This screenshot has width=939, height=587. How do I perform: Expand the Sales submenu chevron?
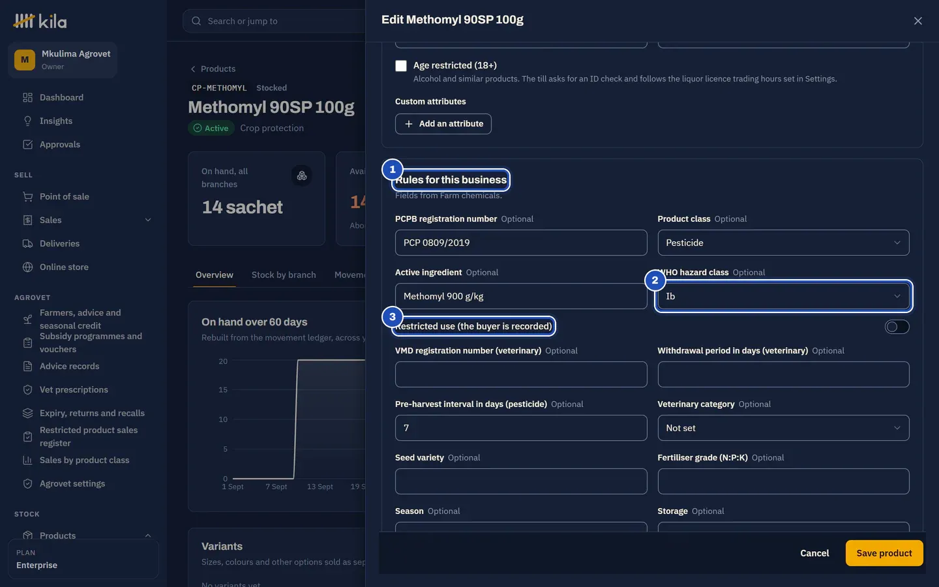coord(148,220)
